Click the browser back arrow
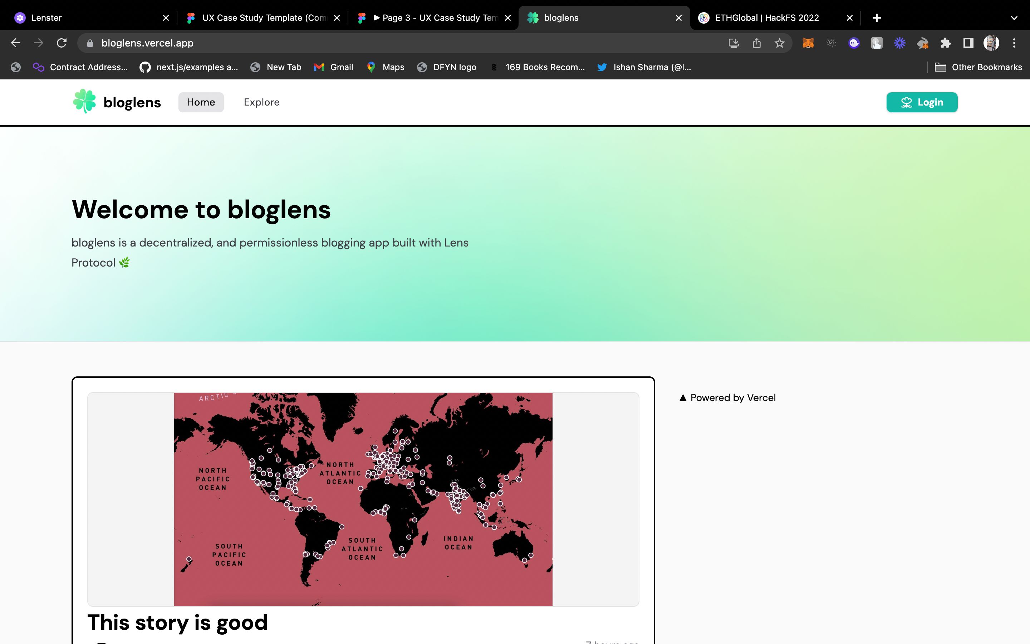Image resolution: width=1030 pixels, height=644 pixels. point(16,43)
